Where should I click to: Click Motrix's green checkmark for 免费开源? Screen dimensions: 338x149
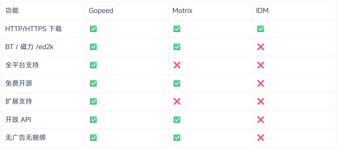177,83
